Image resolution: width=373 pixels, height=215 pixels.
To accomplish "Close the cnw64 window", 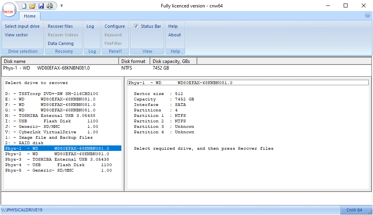I will (x=364, y=5).
